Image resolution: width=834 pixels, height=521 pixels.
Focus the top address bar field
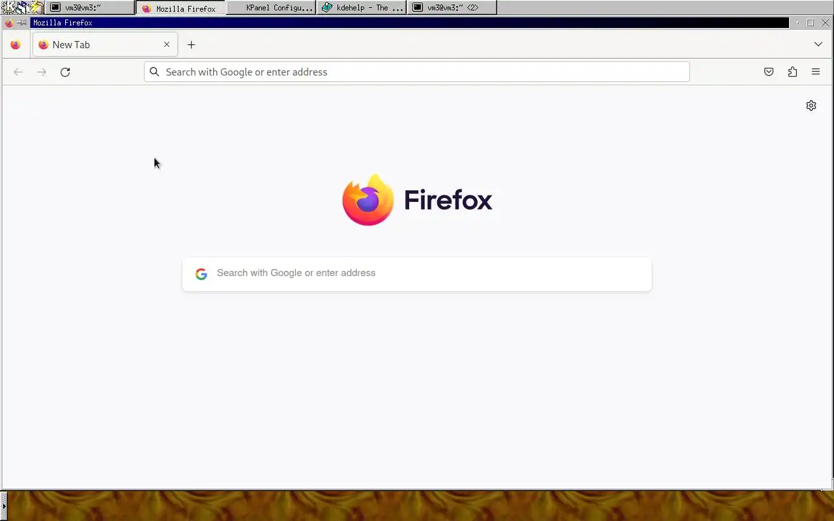click(x=417, y=72)
